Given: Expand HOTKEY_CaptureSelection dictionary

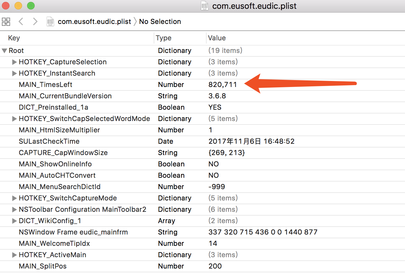Looking at the screenshot, I should [14, 62].
